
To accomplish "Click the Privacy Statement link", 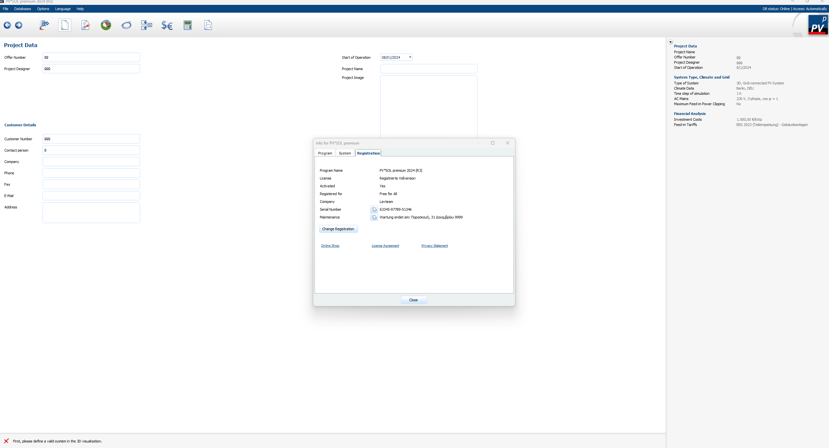I will click(435, 245).
